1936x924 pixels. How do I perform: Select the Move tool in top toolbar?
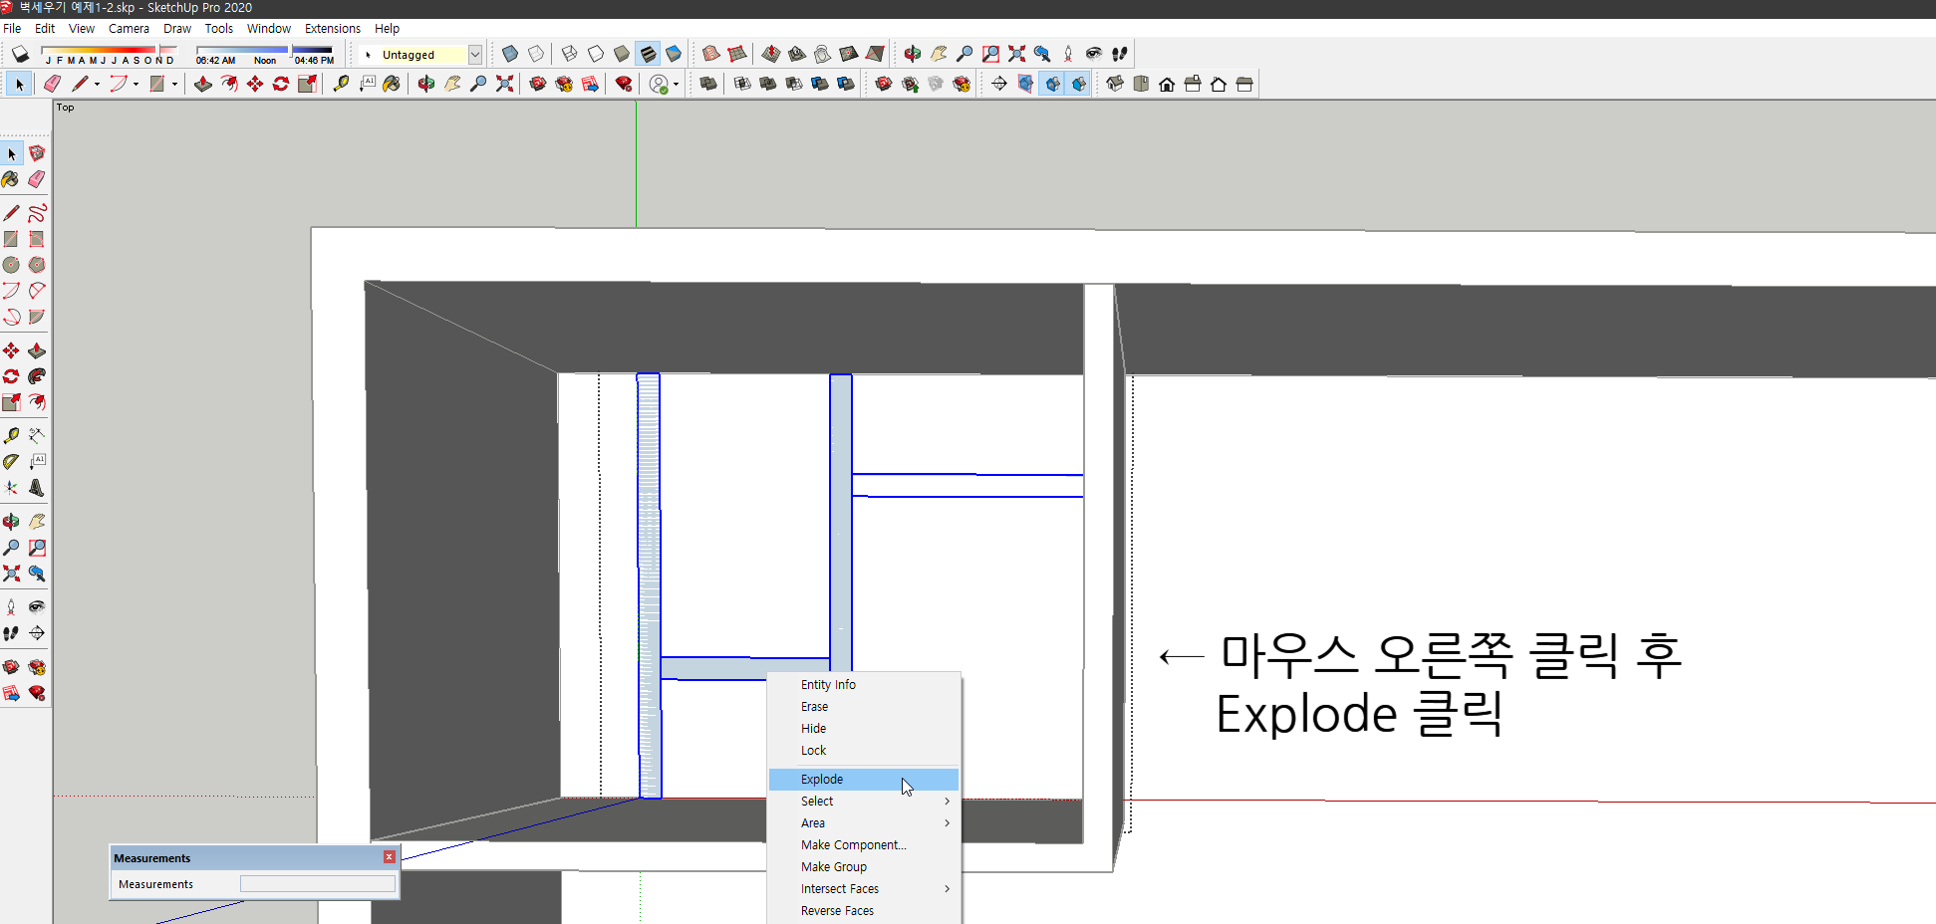click(255, 84)
